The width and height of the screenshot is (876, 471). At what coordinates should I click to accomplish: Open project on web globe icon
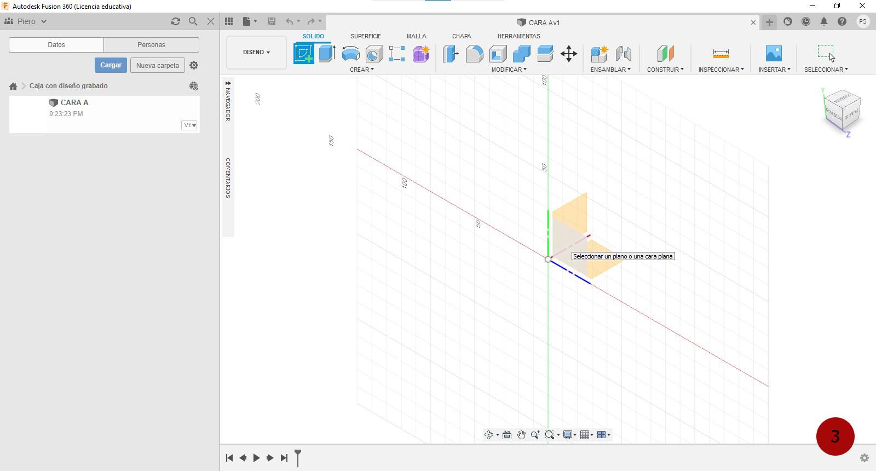point(193,86)
